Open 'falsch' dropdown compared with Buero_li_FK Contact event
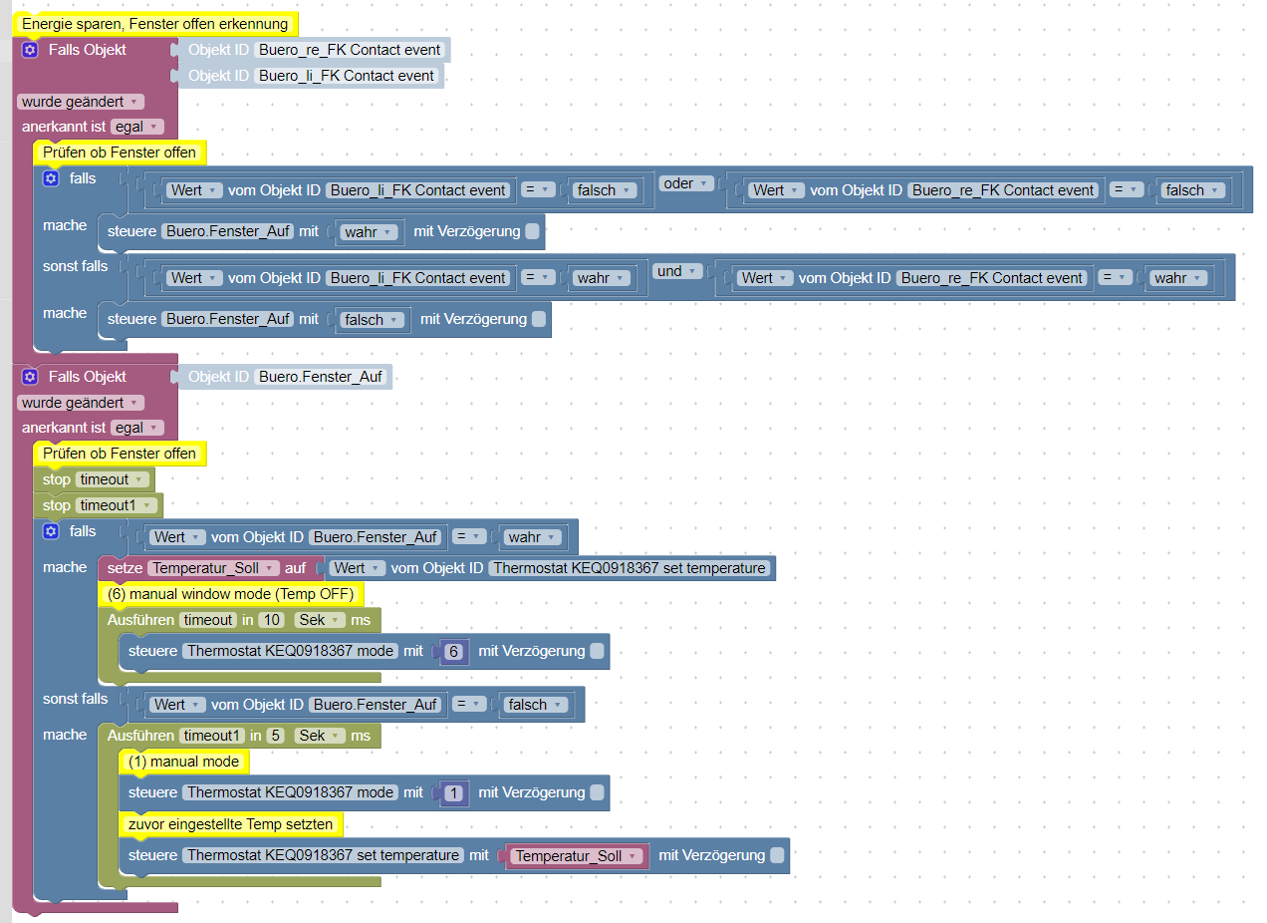1267x923 pixels. pyautogui.click(x=606, y=190)
